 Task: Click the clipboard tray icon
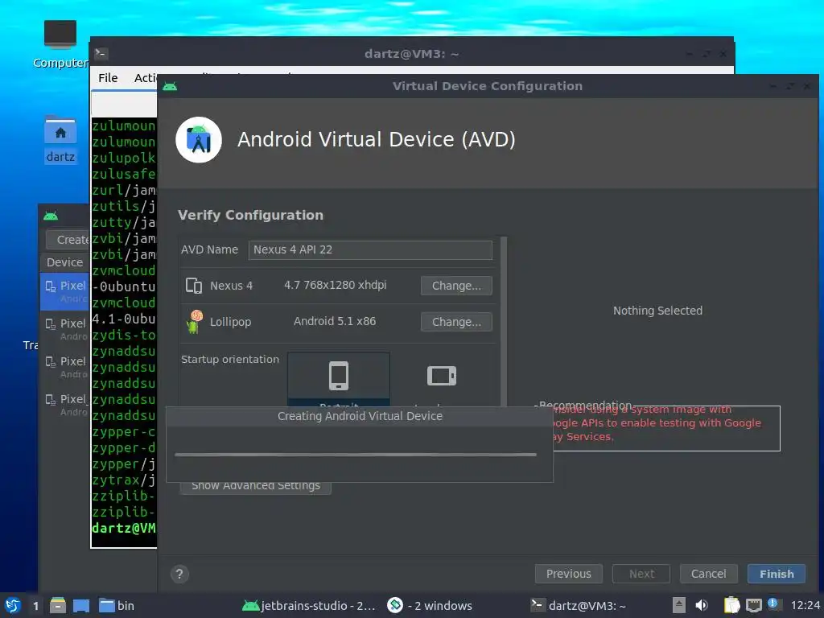[731, 605]
